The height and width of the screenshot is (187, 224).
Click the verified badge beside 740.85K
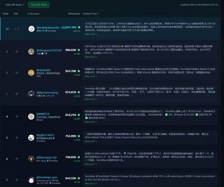point(79,157)
